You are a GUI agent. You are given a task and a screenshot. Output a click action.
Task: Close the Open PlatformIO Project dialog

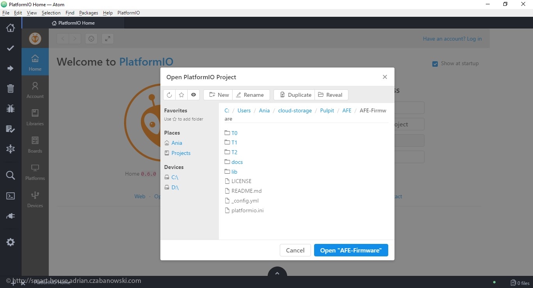point(385,77)
